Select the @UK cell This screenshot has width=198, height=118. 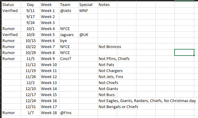point(88,35)
